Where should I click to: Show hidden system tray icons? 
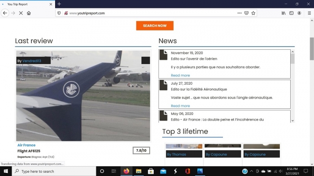(x=252, y=171)
